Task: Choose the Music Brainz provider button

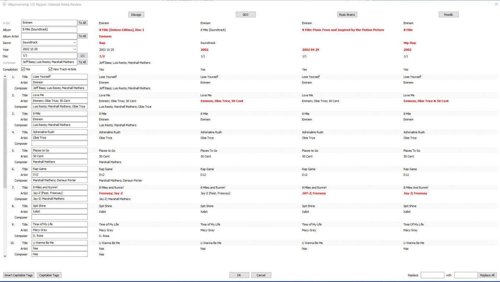Action: 348,15
